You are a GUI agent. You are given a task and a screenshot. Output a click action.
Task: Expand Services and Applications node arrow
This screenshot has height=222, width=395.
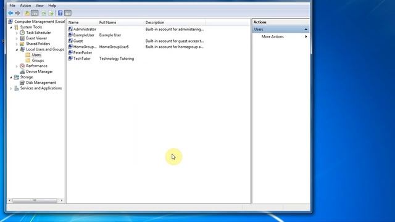coord(11,88)
